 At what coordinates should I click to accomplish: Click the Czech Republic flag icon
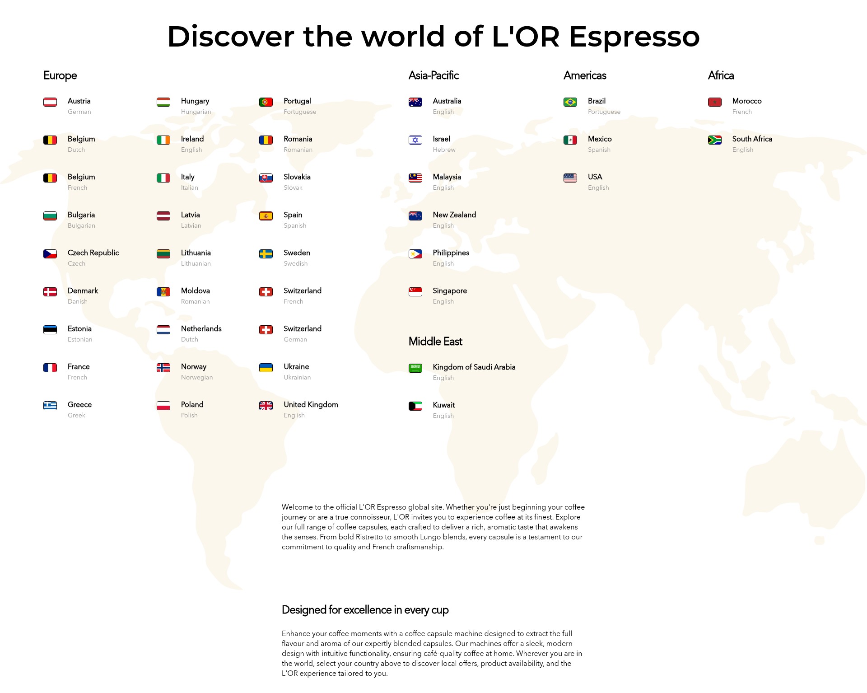point(50,254)
